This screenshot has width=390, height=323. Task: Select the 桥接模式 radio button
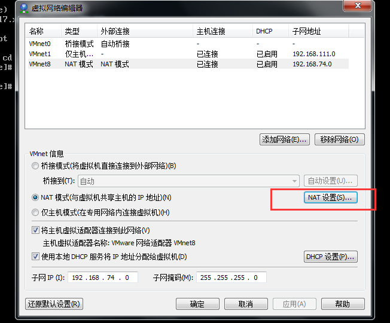(x=35, y=166)
